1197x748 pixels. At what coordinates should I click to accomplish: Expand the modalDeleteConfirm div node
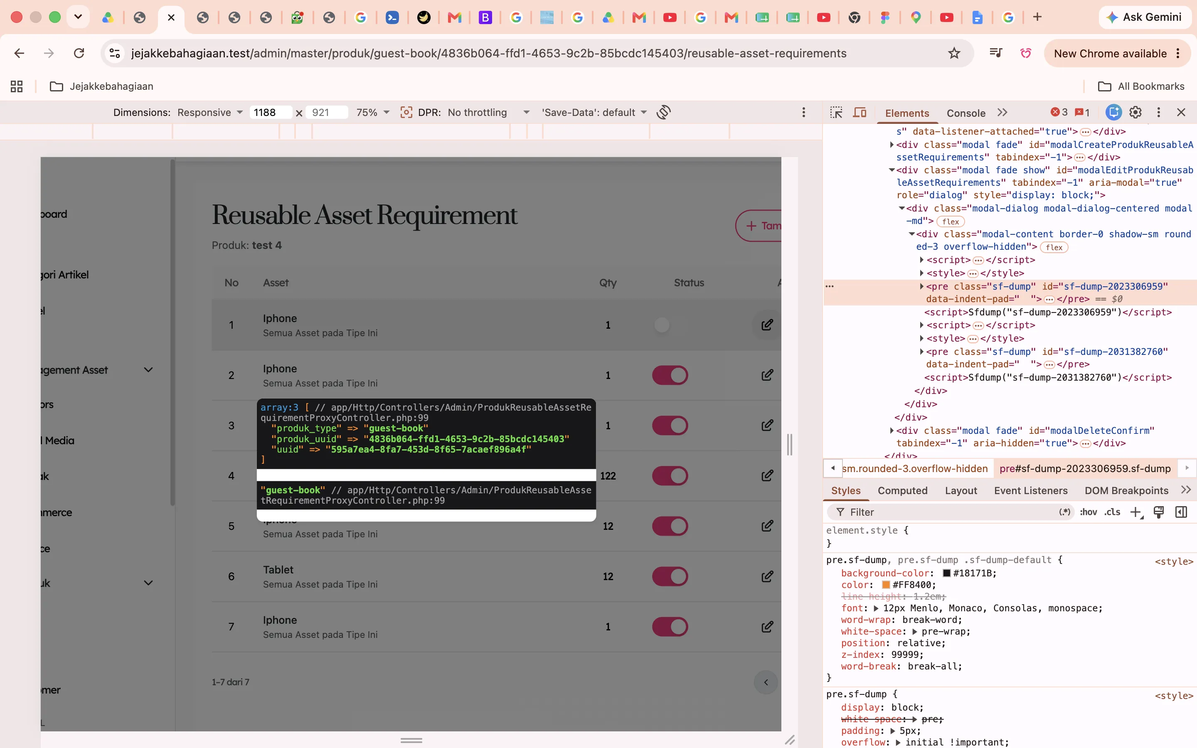[x=892, y=431]
